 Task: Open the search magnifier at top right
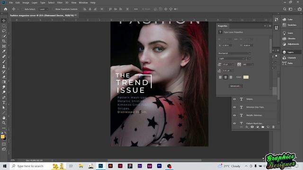click(x=285, y=9)
